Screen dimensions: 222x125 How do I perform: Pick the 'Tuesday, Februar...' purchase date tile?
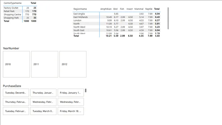tap(16, 111)
